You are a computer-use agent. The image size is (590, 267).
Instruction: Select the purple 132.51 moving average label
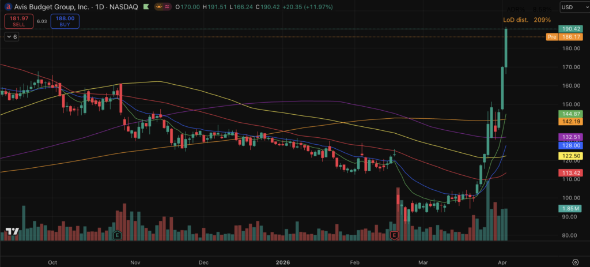pyautogui.click(x=573, y=137)
